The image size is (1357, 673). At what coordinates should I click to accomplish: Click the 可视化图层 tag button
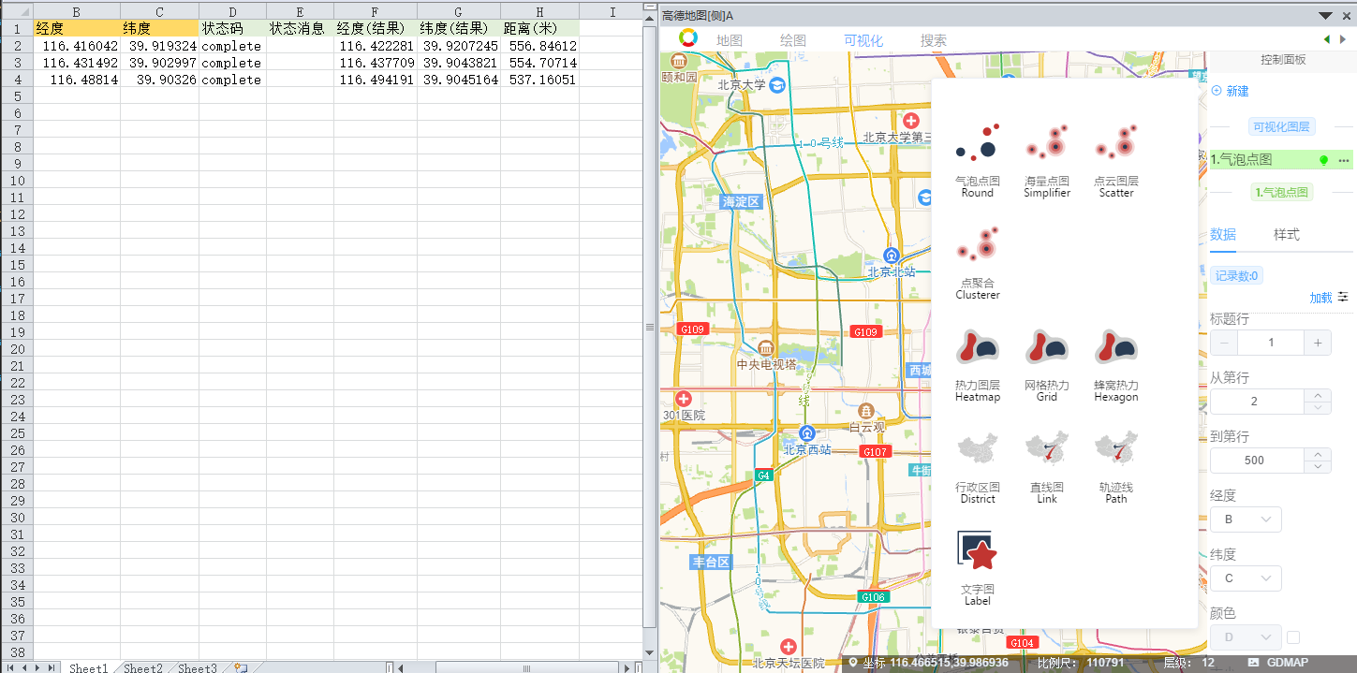tap(1282, 126)
